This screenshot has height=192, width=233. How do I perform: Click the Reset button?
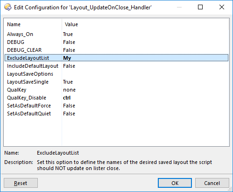pos(21,183)
